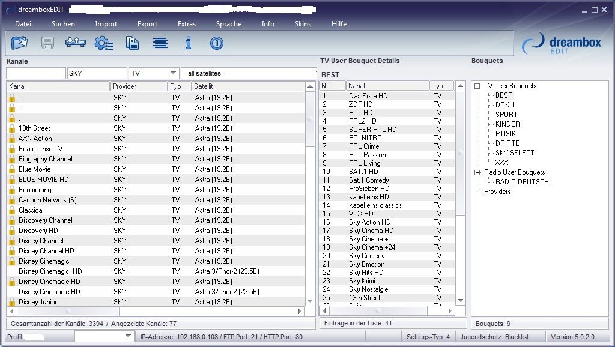Open the FTP transfer to receiver icon

point(75,43)
